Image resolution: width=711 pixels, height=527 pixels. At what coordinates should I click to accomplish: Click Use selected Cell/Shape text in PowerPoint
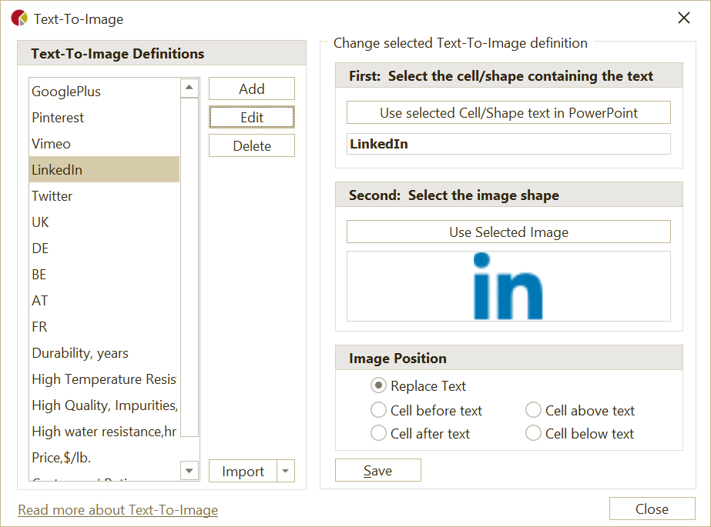pyautogui.click(x=508, y=112)
